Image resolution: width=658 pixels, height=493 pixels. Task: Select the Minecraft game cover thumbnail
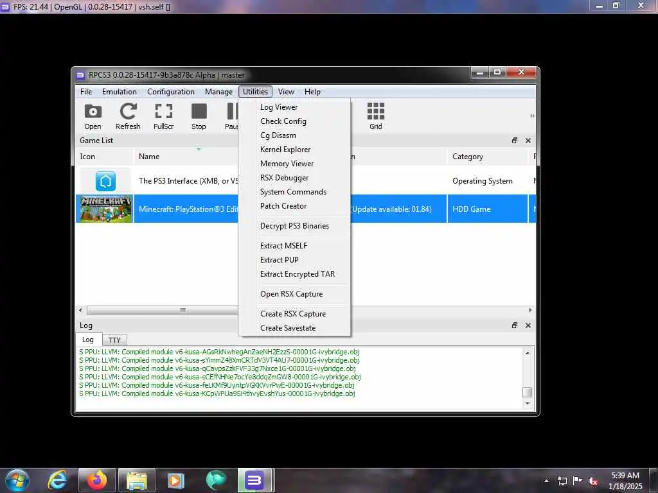(x=106, y=209)
